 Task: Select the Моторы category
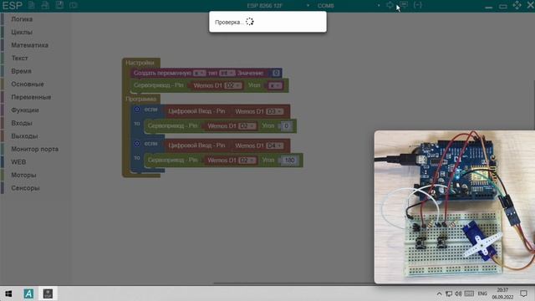tap(23, 175)
